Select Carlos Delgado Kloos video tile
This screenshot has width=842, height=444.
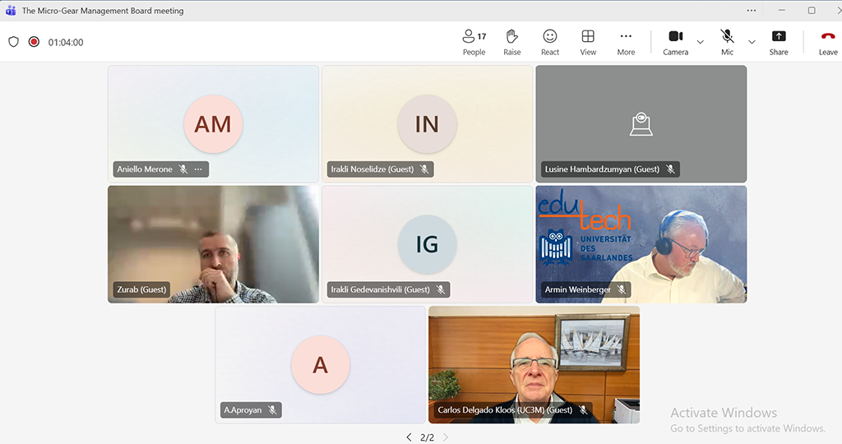point(534,364)
